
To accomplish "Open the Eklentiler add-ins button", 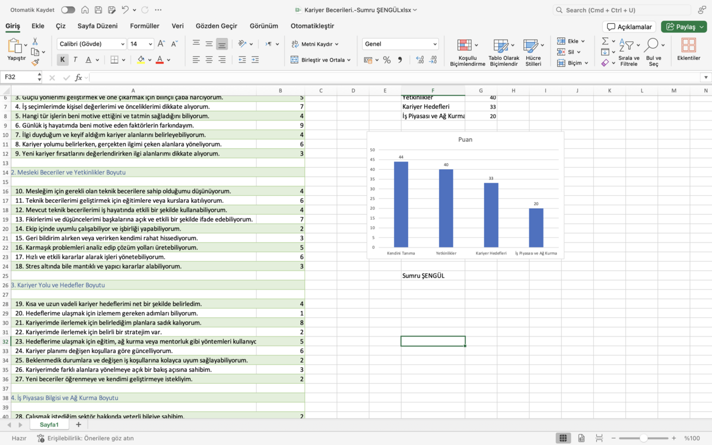I will tap(688, 50).
